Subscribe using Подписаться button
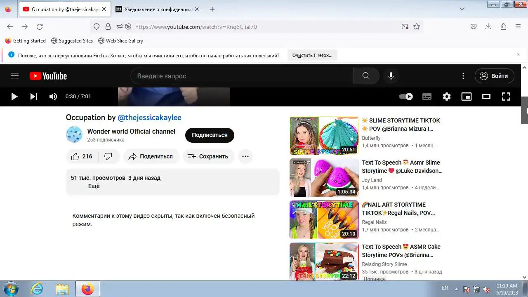This screenshot has width=528, height=297. pos(210,135)
